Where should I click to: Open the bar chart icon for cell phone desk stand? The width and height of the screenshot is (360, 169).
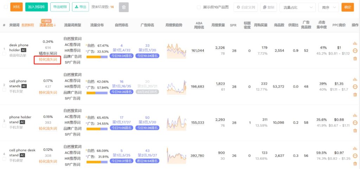pos(355,148)
